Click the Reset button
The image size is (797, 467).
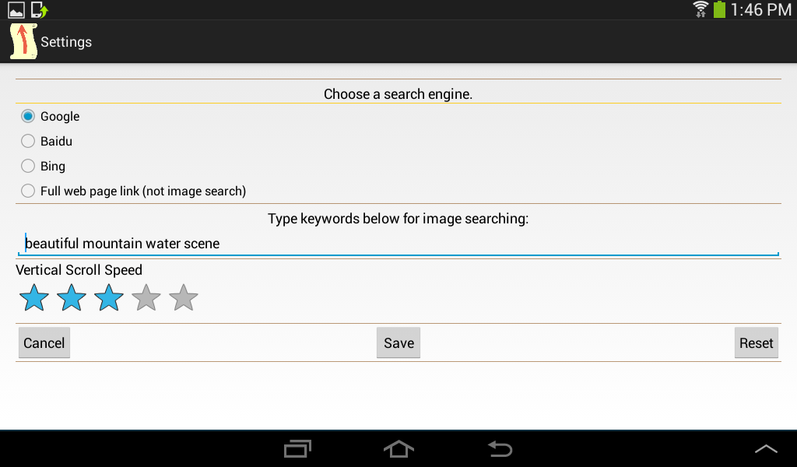coord(756,343)
